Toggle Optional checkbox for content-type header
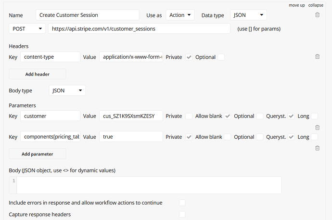This screenshot has height=220, width=332. (221, 57)
